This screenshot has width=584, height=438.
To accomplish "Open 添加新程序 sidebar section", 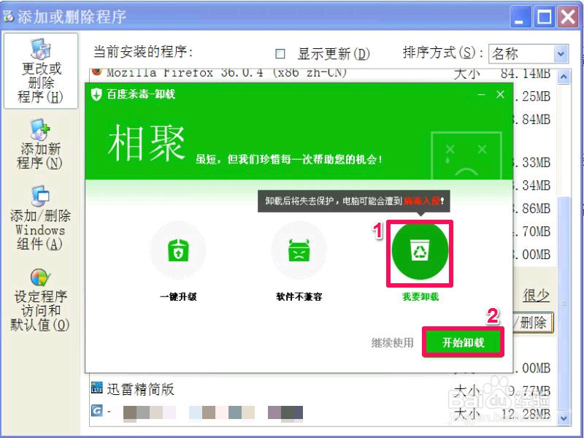I will tap(41, 145).
